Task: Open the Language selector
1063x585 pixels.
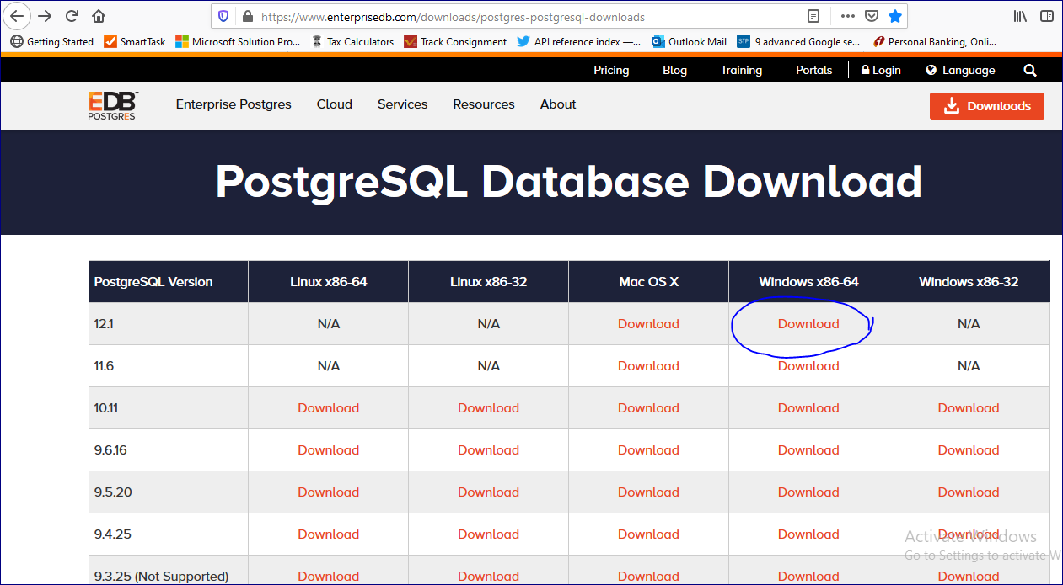Action: (960, 71)
